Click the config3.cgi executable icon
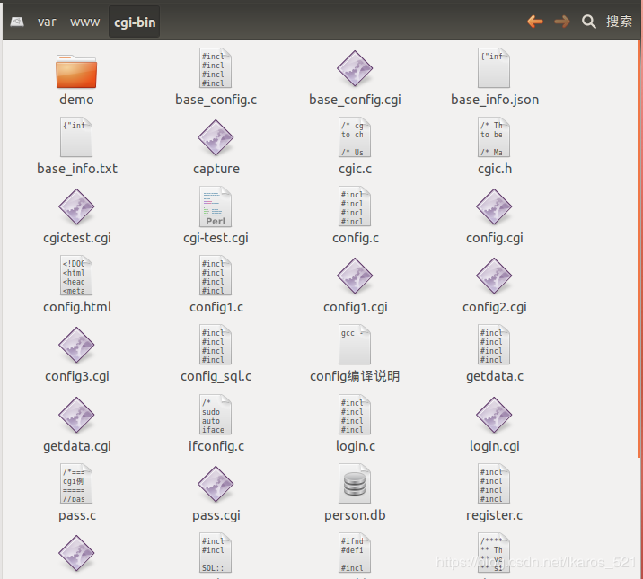 (x=76, y=345)
